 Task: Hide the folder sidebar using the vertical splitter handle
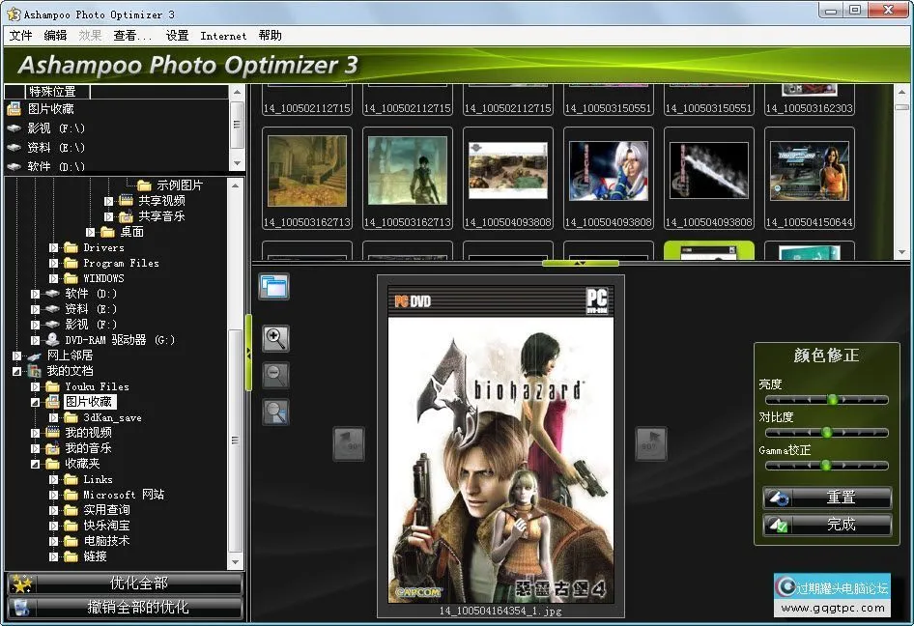coord(248,353)
